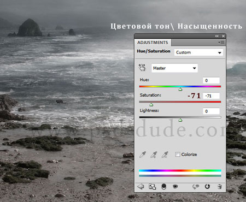Open the Adjustments panel flyout menu
The width and height of the screenshot is (246, 202).
[221, 43]
